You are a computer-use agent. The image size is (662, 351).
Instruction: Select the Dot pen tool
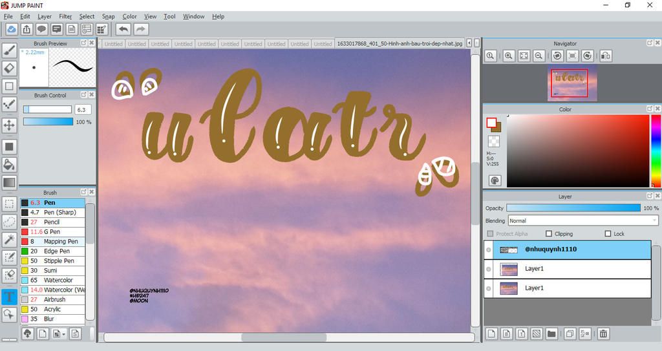[x=9, y=104]
